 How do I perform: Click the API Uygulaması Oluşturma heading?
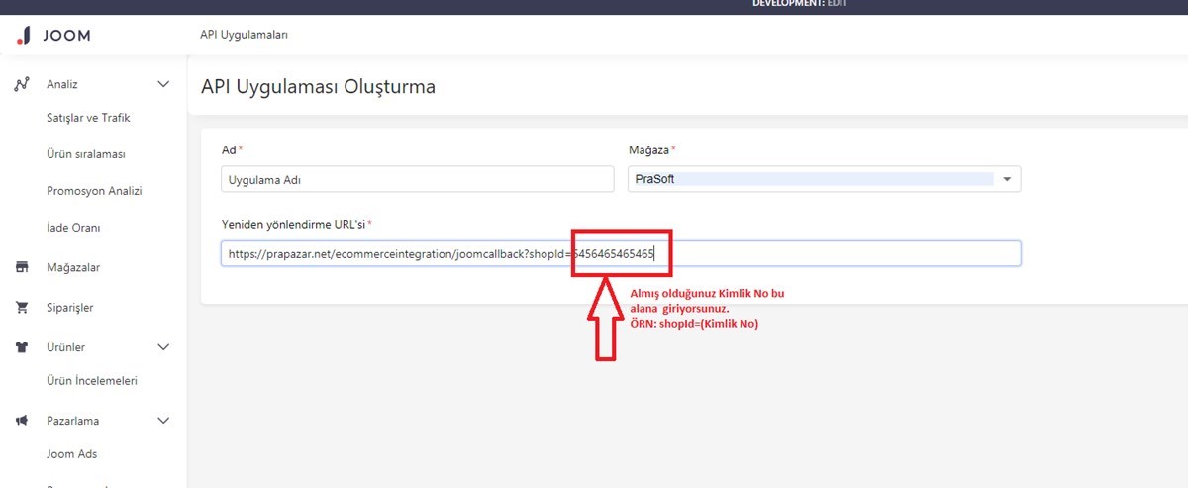point(318,86)
